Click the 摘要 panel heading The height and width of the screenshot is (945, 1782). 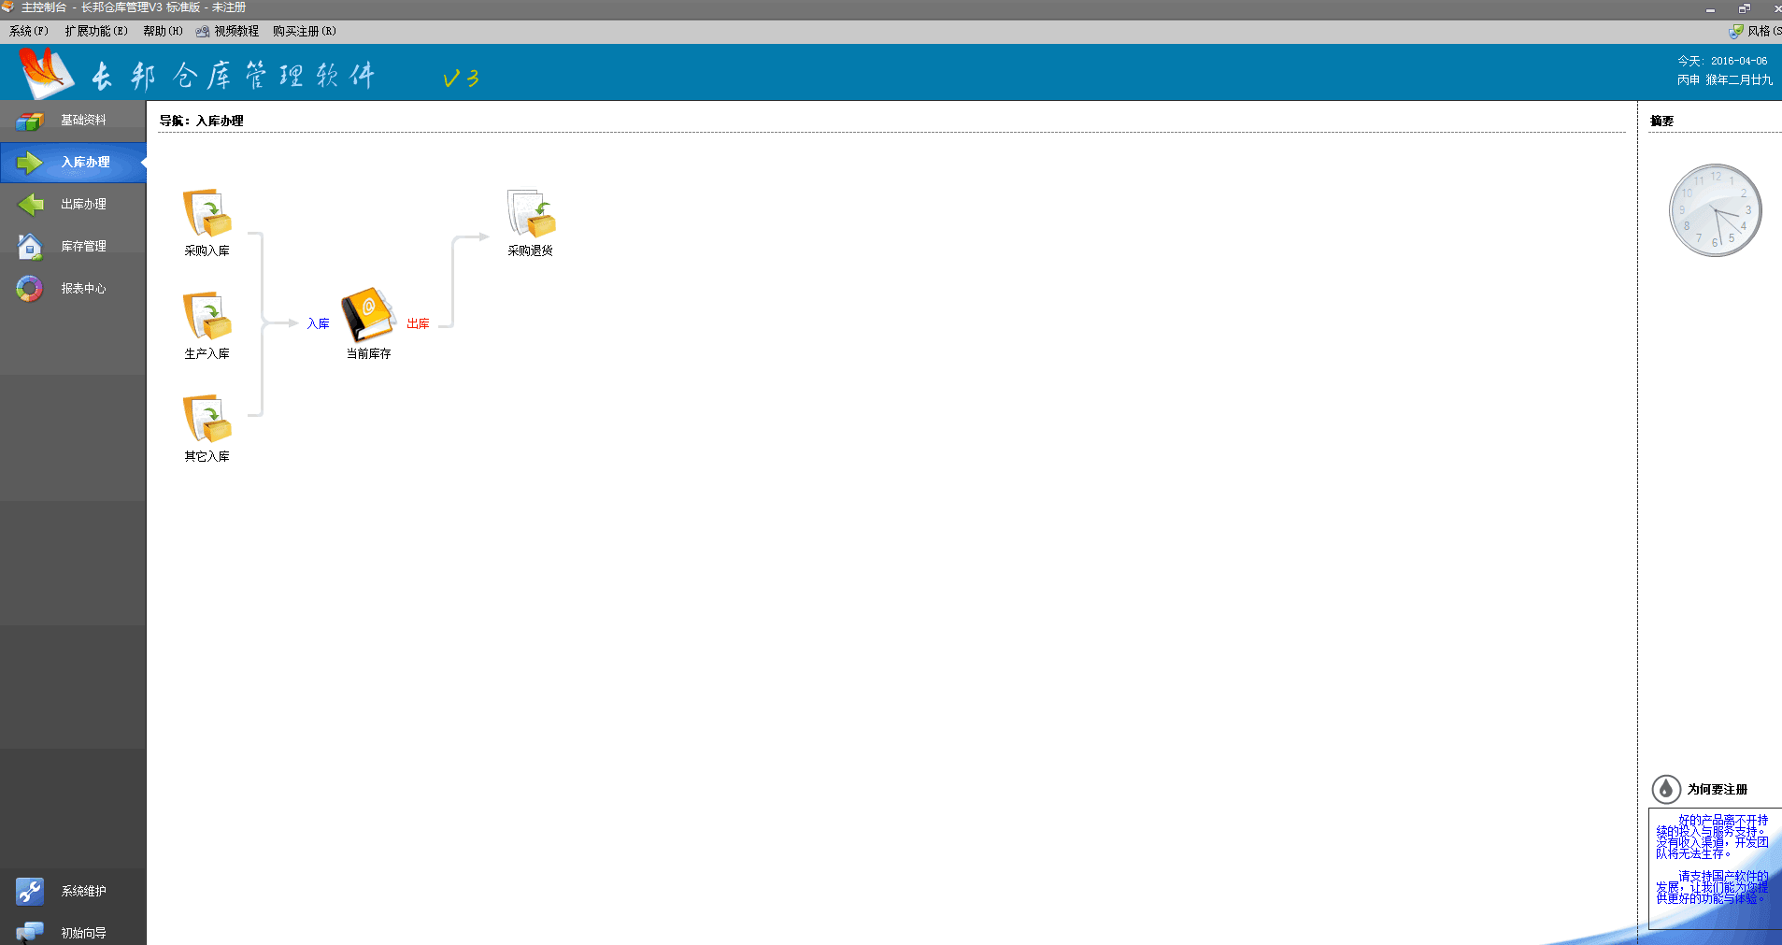pos(1661,121)
